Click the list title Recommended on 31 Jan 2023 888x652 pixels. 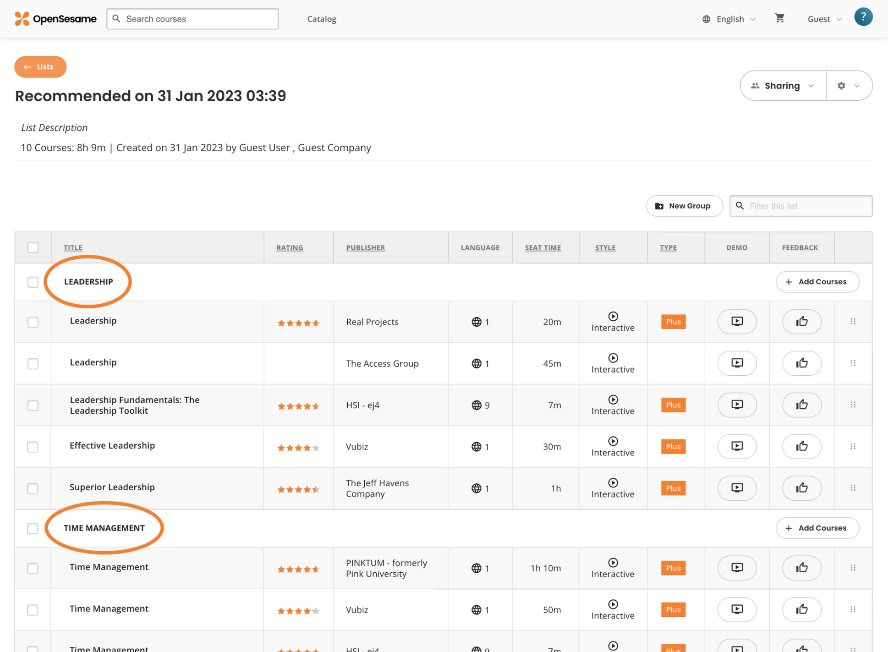click(150, 96)
